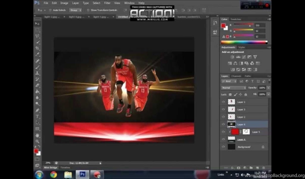This screenshot has height=179, width=305.
Task: Click the lock all layer icon
Action: [x=246, y=94]
